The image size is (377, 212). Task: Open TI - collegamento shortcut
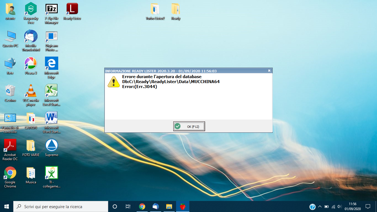coord(52,177)
